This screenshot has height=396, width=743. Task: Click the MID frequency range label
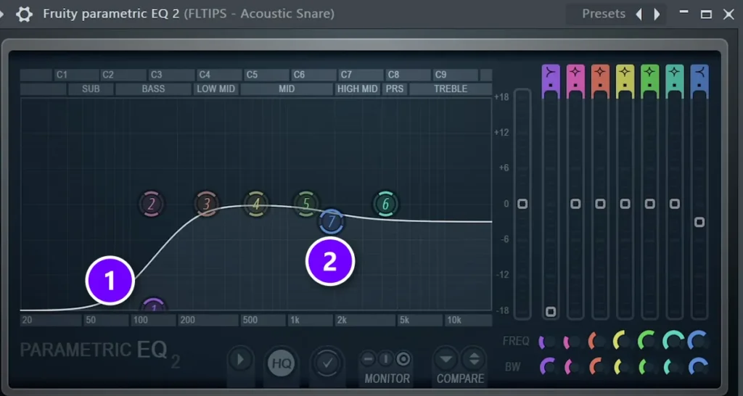[x=287, y=88]
